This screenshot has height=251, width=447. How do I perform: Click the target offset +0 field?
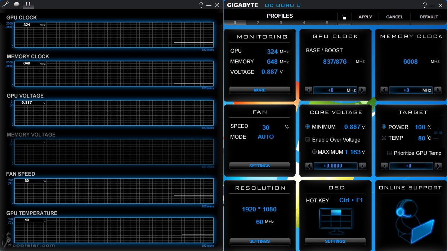click(x=411, y=166)
